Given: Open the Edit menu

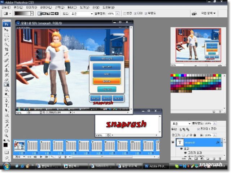Looking at the screenshot, I should [18, 7].
